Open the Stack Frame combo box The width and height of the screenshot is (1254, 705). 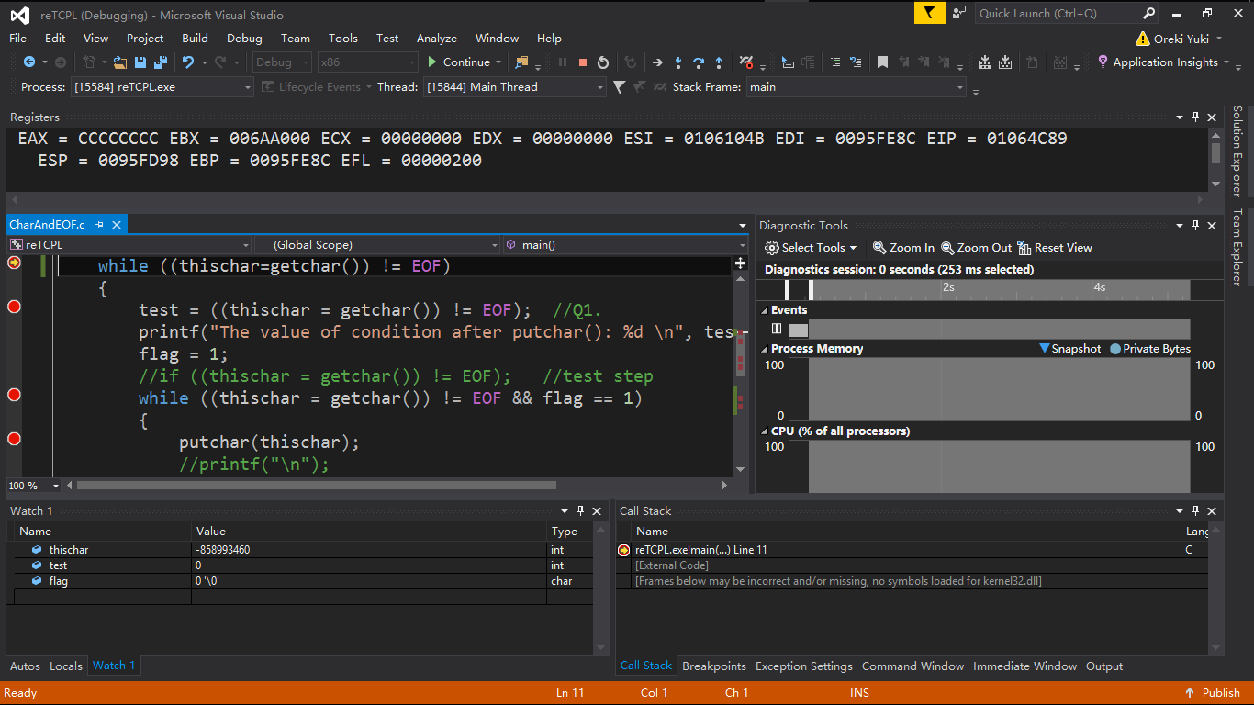(x=857, y=86)
